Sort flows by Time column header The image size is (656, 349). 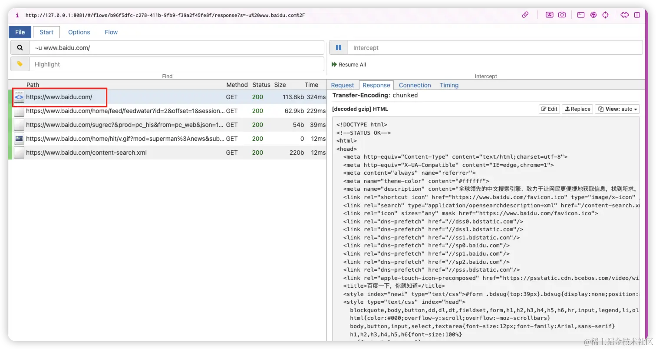tap(311, 85)
